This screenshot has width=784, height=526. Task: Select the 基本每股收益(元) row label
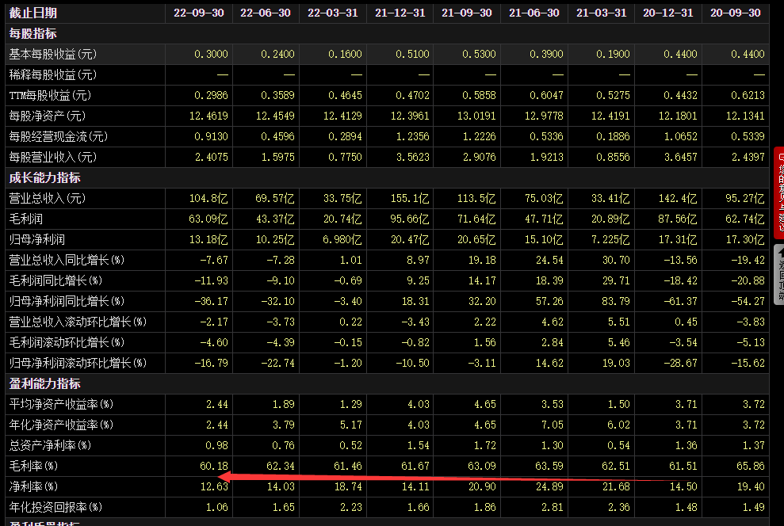(x=53, y=55)
